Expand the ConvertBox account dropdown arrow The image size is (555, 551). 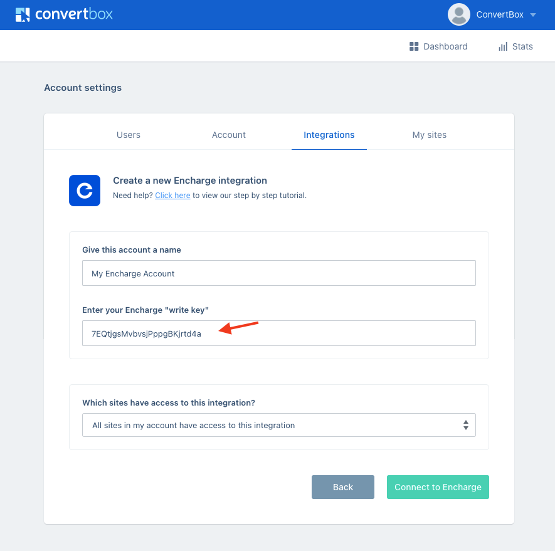click(x=532, y=15)
